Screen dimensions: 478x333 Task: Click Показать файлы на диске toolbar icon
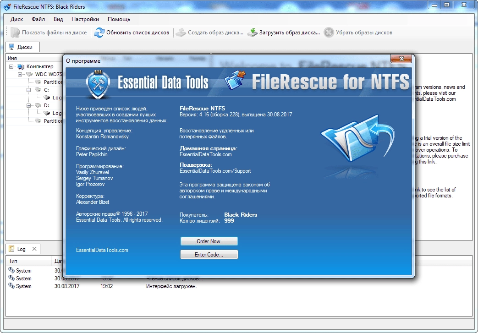(15, 33)
